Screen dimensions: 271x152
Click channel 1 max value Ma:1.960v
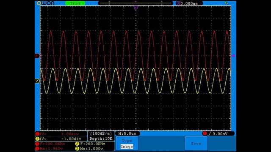[51, 148]
